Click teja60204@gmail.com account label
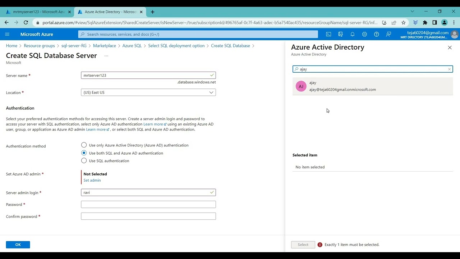 [428, 33]
